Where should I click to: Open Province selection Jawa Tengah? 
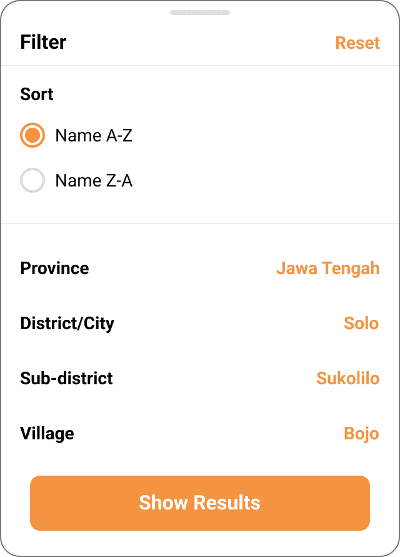tap(328, 268)
